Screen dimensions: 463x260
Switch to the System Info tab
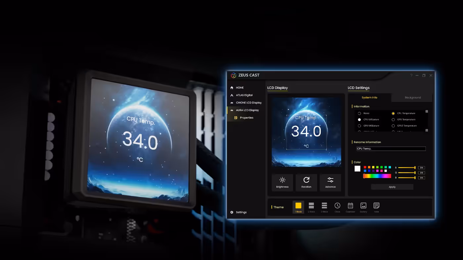coord(369,98)
